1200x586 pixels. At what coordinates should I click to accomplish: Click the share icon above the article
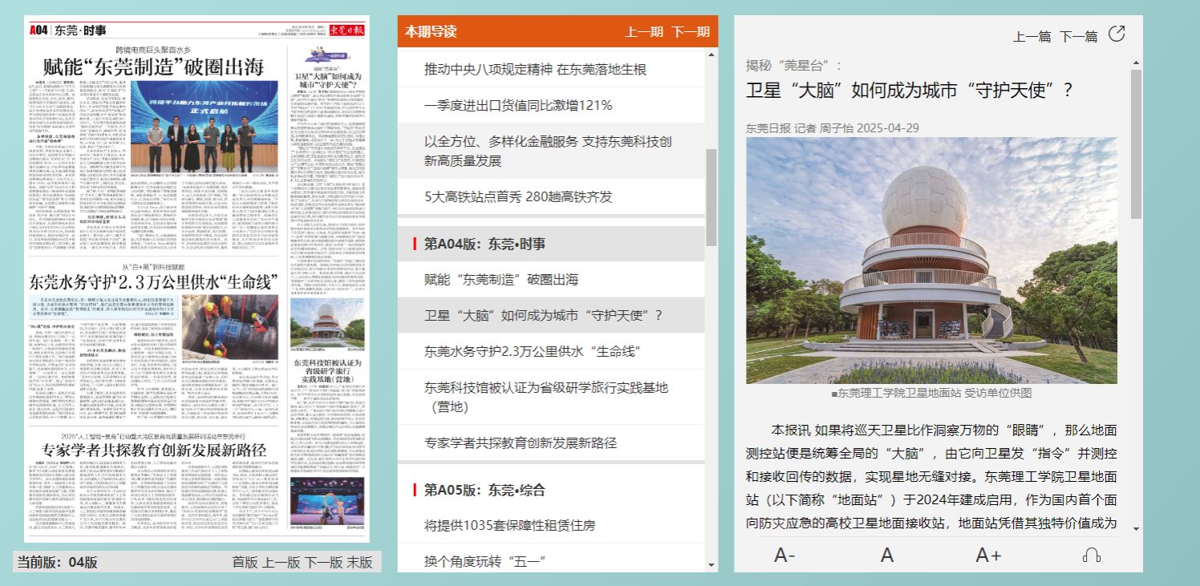[1117, 34]
